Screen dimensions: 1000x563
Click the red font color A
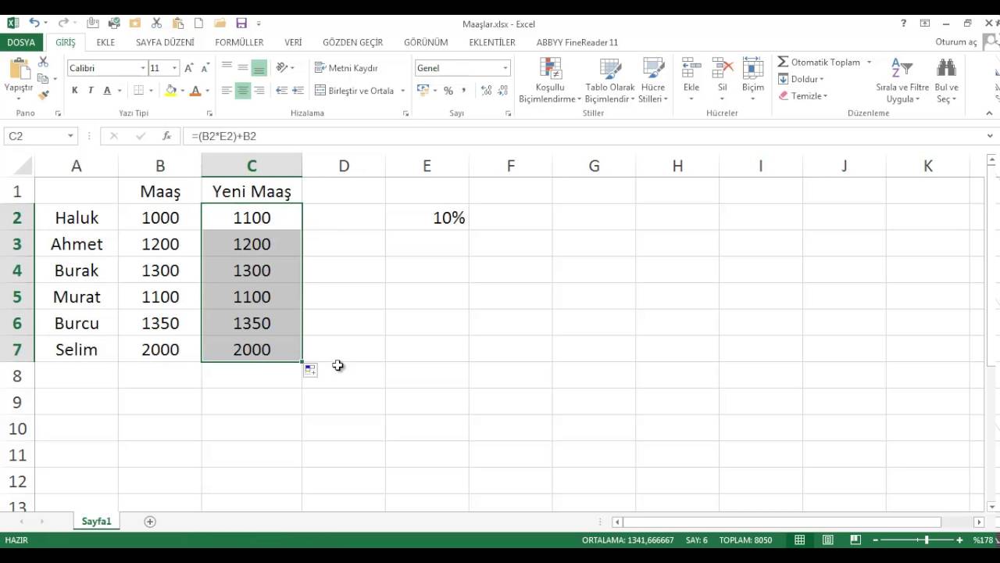click(196, 91)
